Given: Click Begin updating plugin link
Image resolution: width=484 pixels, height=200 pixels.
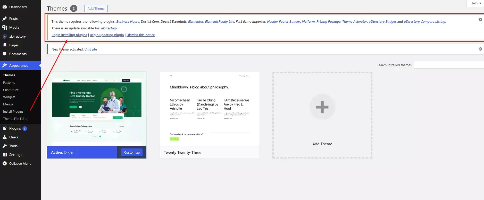Looking at the screenshot, I should click(107, 35).
